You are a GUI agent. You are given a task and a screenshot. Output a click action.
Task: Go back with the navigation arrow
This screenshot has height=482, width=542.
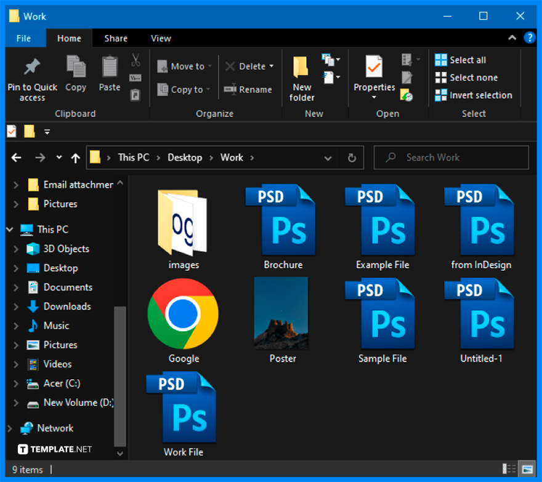pyautogui.click(x=16, y=158)
